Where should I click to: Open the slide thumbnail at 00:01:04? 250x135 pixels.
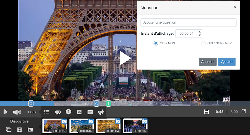point(108,126)
